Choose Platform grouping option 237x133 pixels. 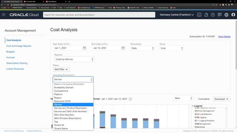tap(73, 95)
